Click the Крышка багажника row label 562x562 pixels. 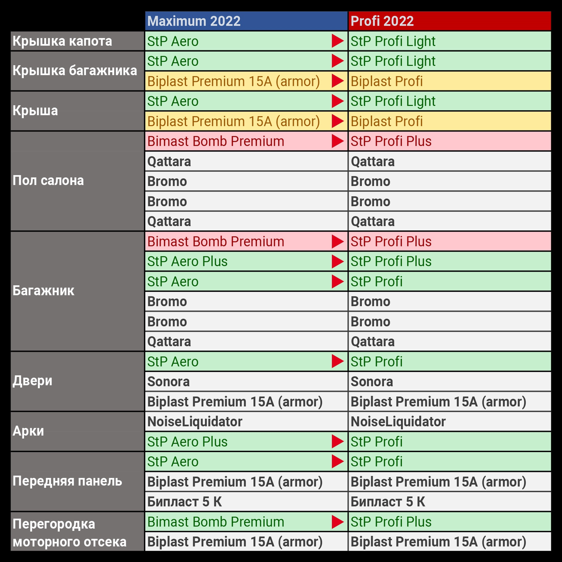tap(75, 71)
